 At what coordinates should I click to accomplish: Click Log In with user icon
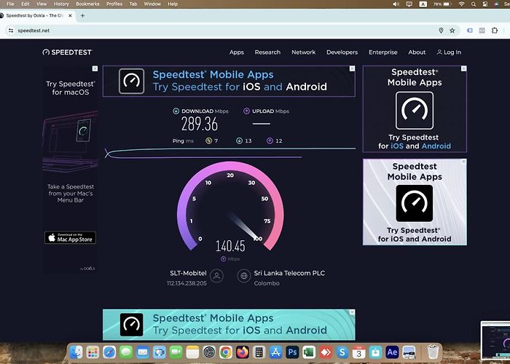pyautogui.click(x=449, y=52)
